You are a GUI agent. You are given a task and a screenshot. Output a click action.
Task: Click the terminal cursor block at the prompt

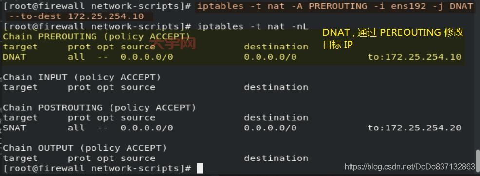tap(200, 168)
